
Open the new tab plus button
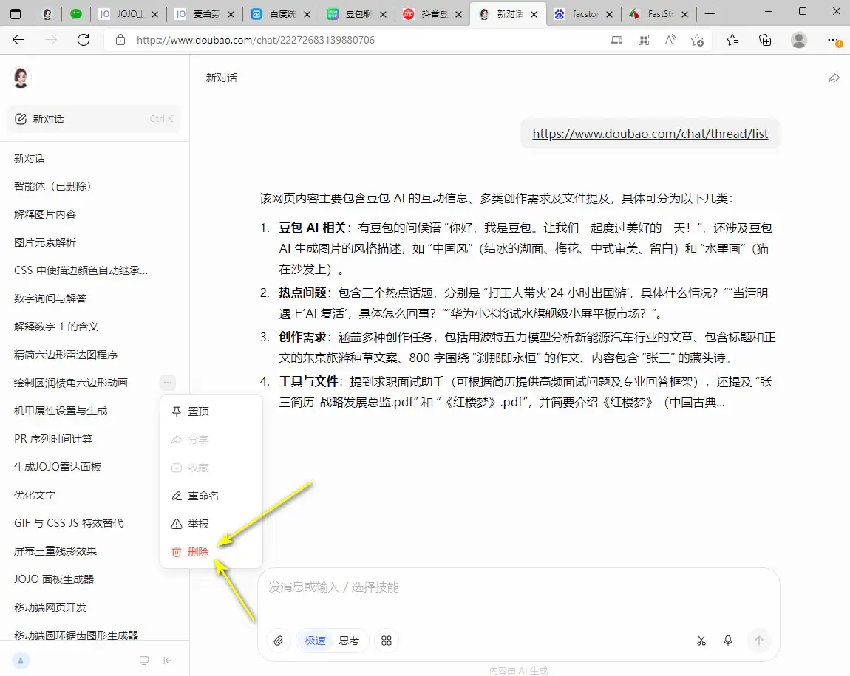(x=710, y=14)
